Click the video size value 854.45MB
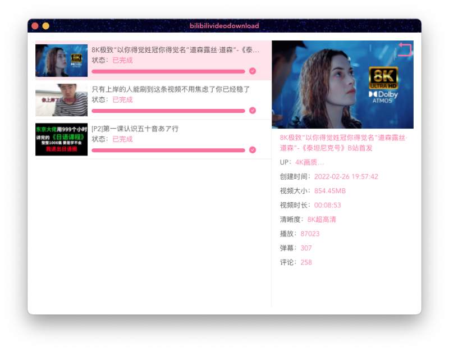Screen dimensions: 449x351 (x=330, y=191)
